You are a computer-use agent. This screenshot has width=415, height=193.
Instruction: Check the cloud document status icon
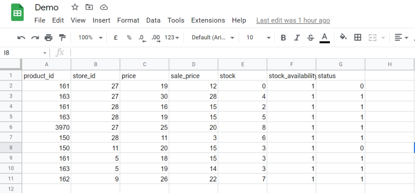click(x=104, y=7)
